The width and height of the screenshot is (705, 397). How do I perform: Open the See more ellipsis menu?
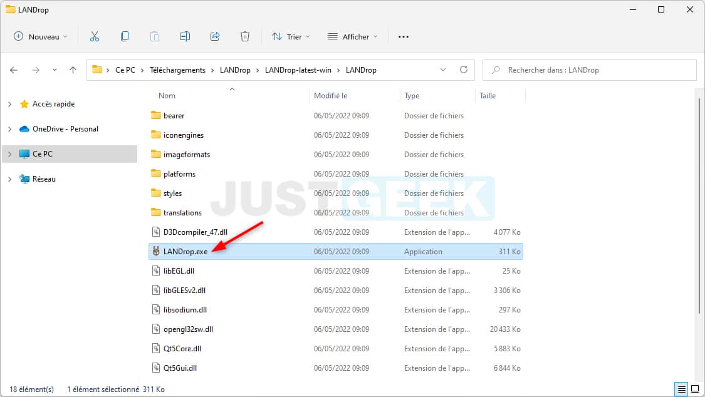point(404,37)
